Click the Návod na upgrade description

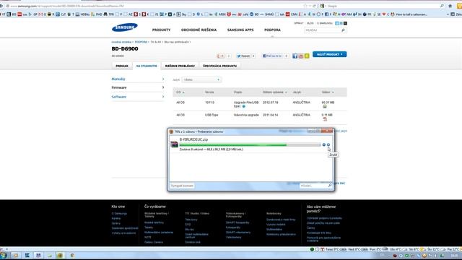tap(246, 115)
